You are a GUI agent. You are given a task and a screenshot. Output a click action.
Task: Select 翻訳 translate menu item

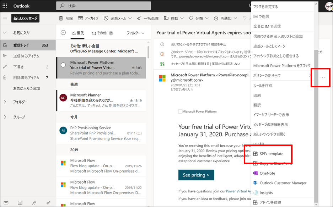click(283, 105)
